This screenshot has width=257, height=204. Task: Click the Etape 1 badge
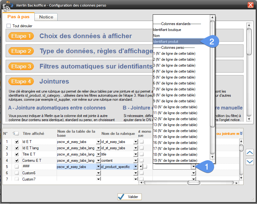click(x=21, y=36)
